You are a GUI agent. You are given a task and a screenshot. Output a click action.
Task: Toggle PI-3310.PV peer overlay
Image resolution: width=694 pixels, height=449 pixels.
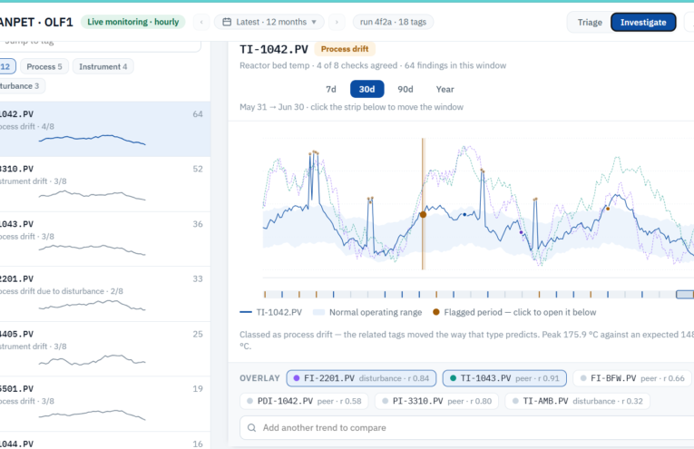point(436,401)
